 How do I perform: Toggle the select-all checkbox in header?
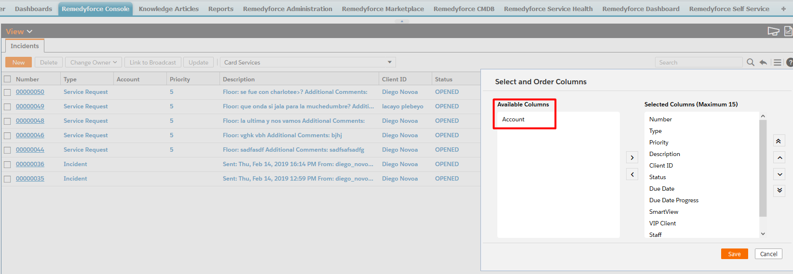[7, 79]
